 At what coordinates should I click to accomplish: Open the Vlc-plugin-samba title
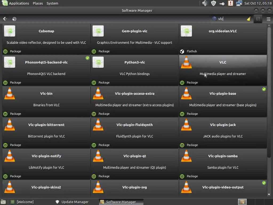[x=223, y=156]
